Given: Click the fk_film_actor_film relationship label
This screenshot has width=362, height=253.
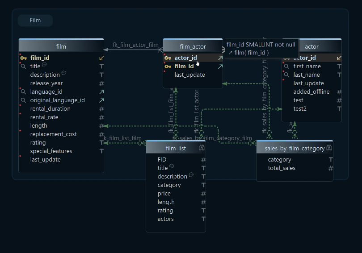Looking at the screenshot, I should click(x=135, y=45).
